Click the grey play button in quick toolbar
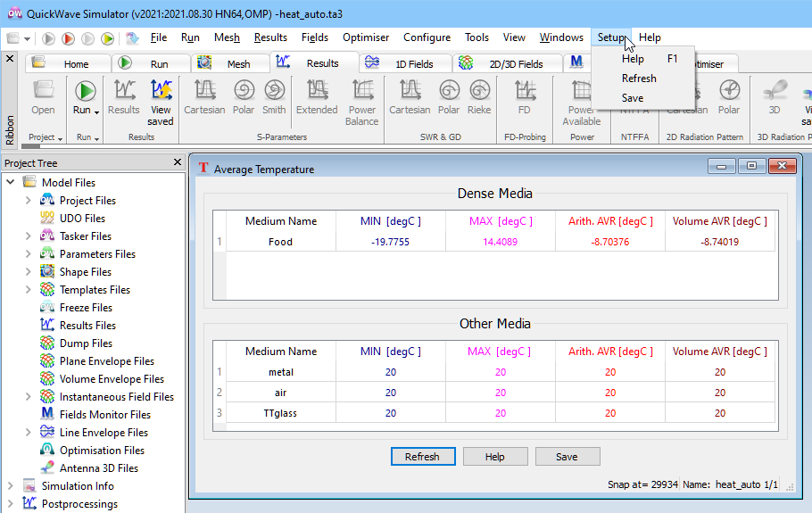 point(48,38)
